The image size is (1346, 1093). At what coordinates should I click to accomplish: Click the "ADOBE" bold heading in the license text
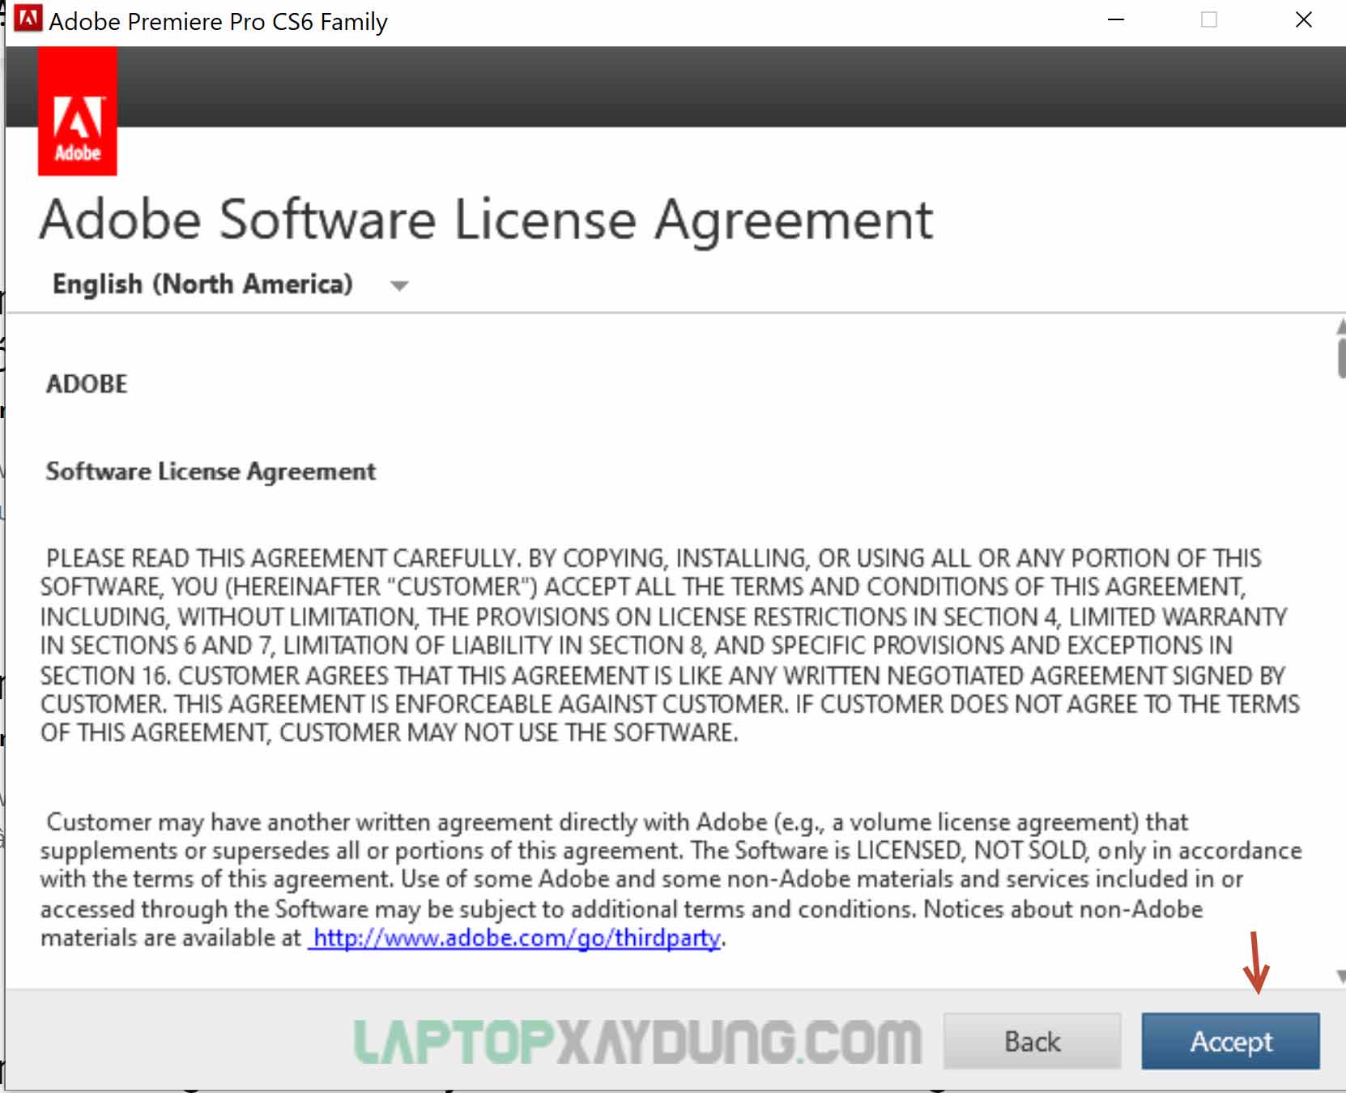click(x=87, y=384)
